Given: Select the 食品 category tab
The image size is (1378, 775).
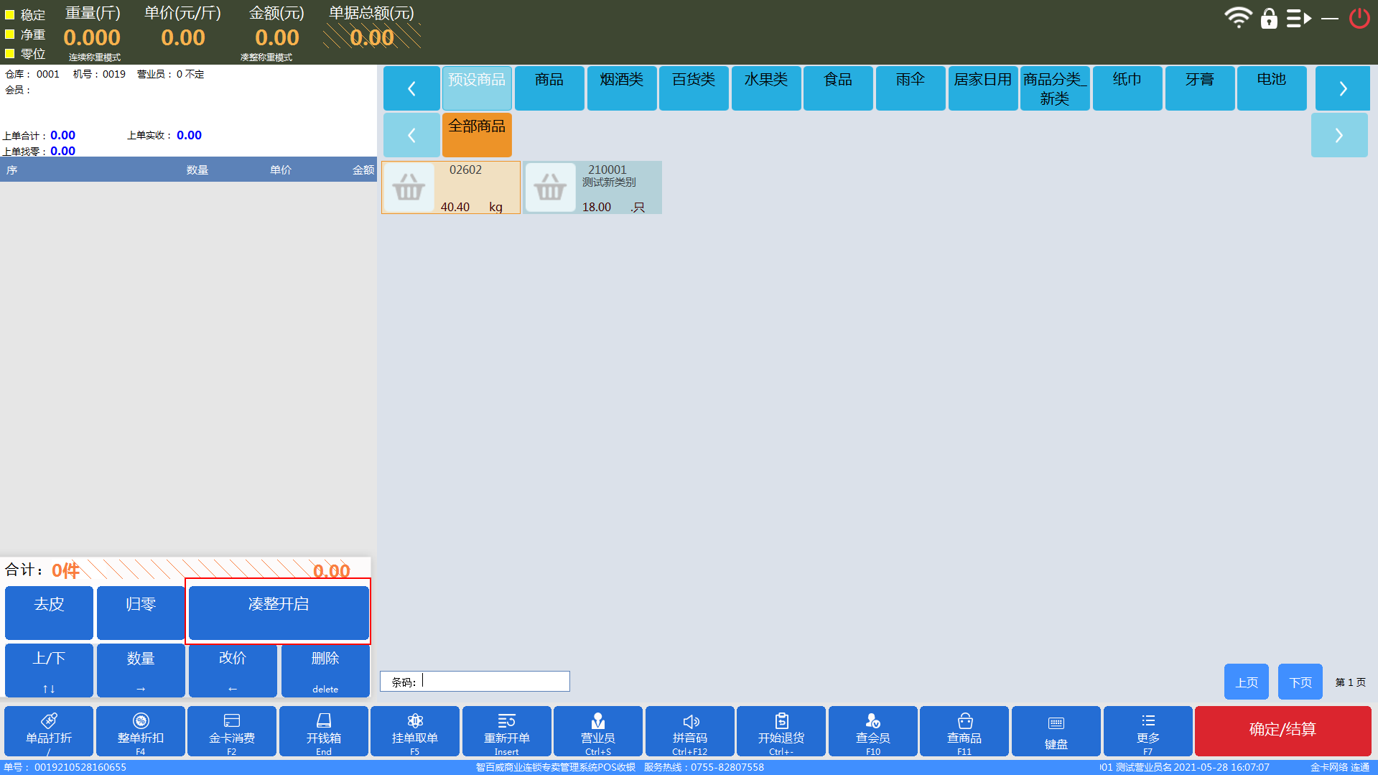Looking at the screenshot, I should point(838,88).
